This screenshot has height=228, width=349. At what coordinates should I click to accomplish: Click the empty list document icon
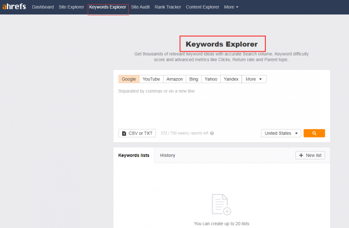tap(221, 204)
